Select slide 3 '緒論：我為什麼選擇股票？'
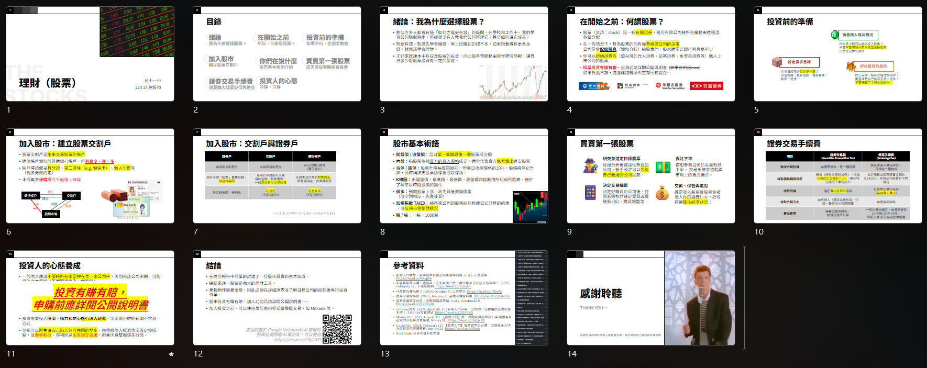 tap(464, 54)
